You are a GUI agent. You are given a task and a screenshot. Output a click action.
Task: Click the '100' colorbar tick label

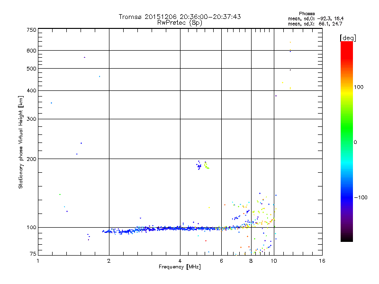pos(359,87)
